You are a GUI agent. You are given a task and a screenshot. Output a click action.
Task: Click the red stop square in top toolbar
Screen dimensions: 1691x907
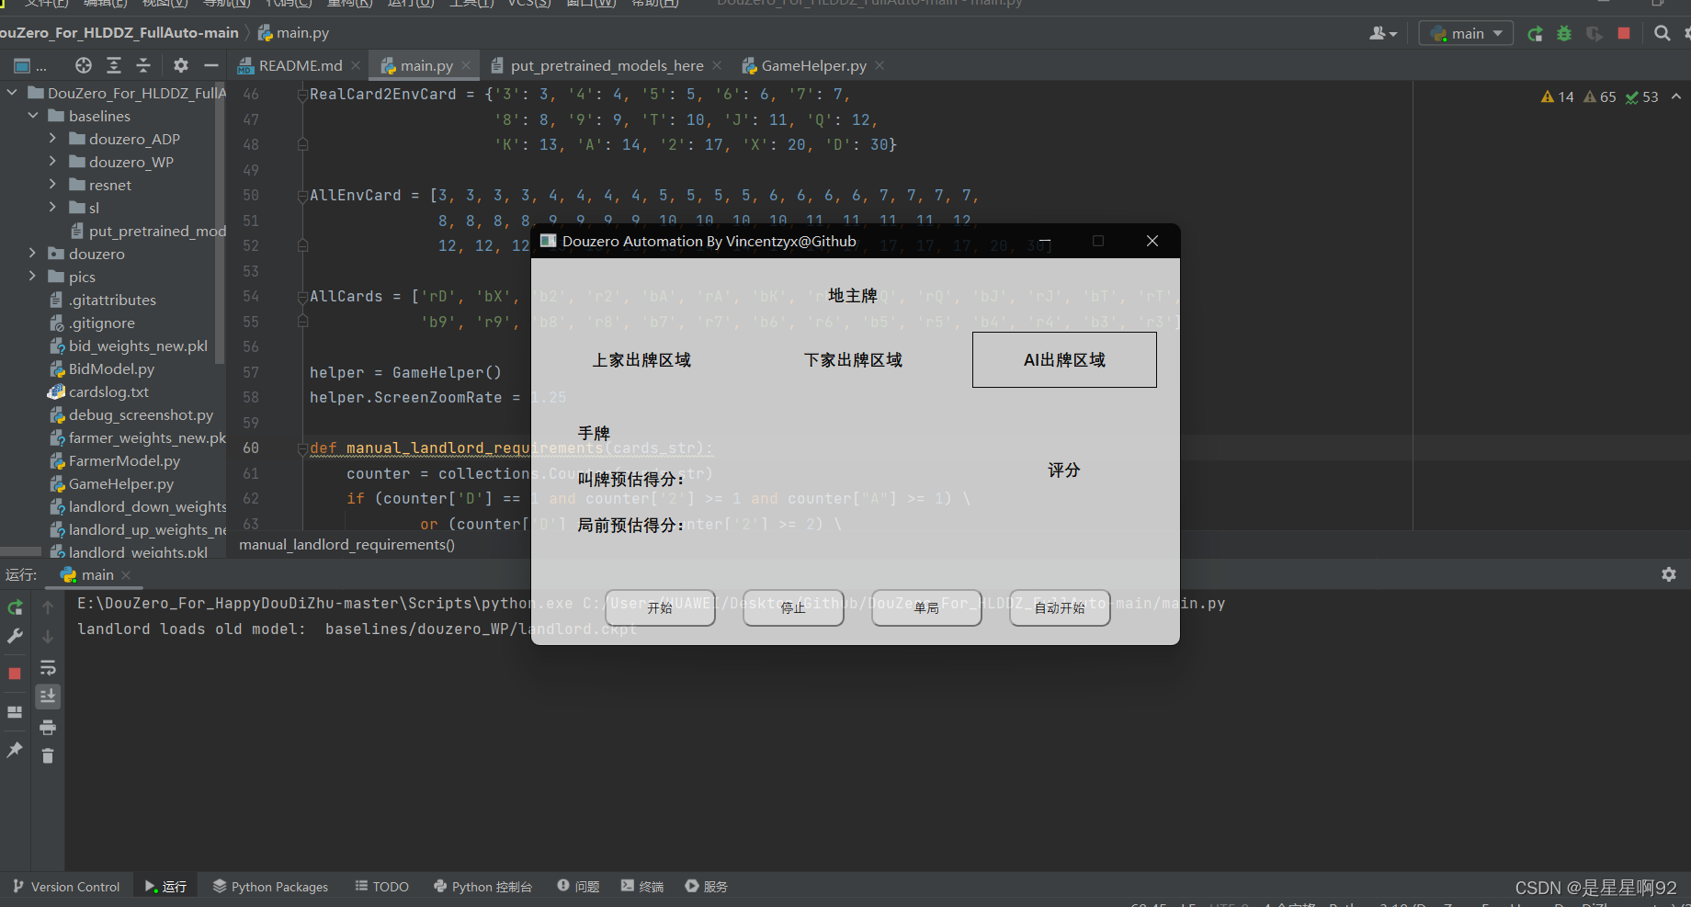click(x=1624, y=33)
